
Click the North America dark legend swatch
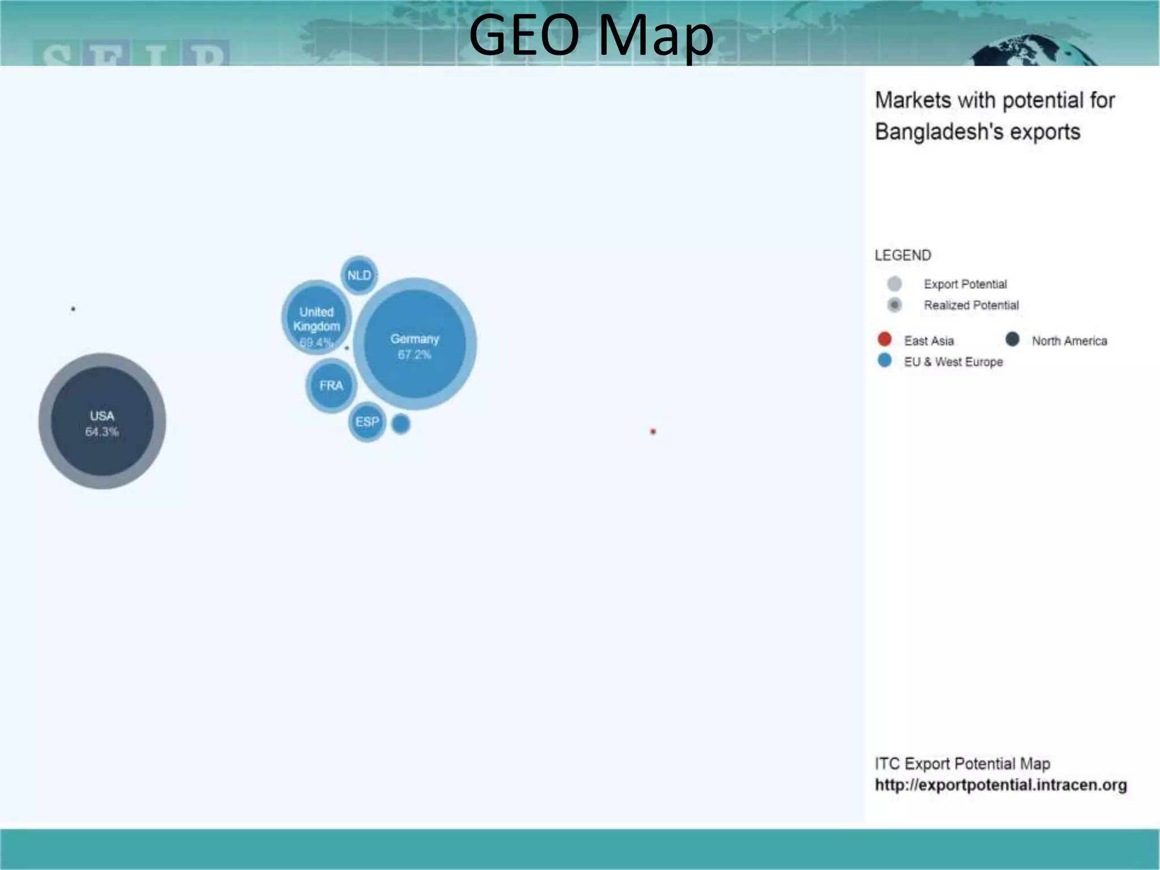(x=1012, y=340)
